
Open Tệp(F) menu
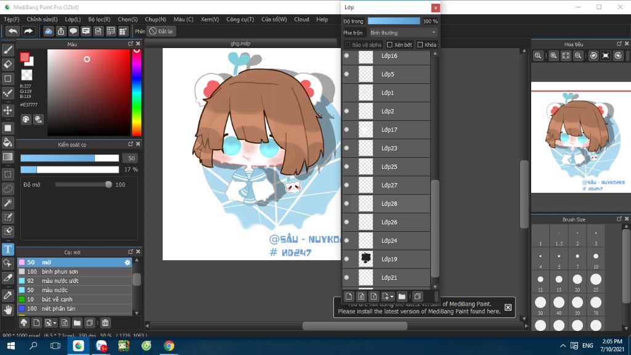[x=12, y=19]
